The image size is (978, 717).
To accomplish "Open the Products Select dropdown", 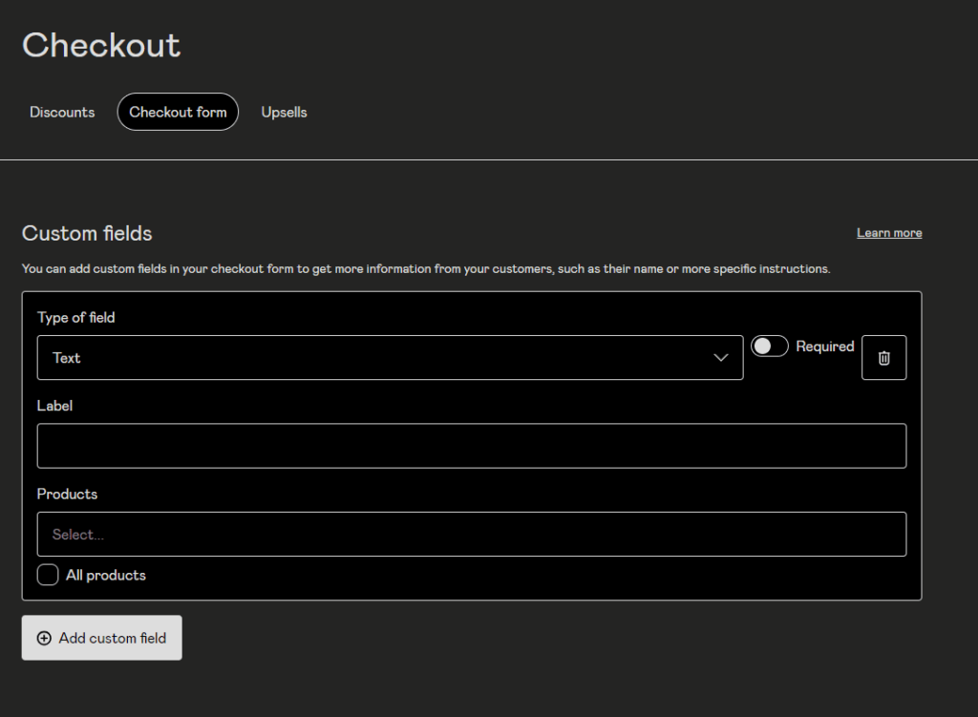I will point(471,535).
